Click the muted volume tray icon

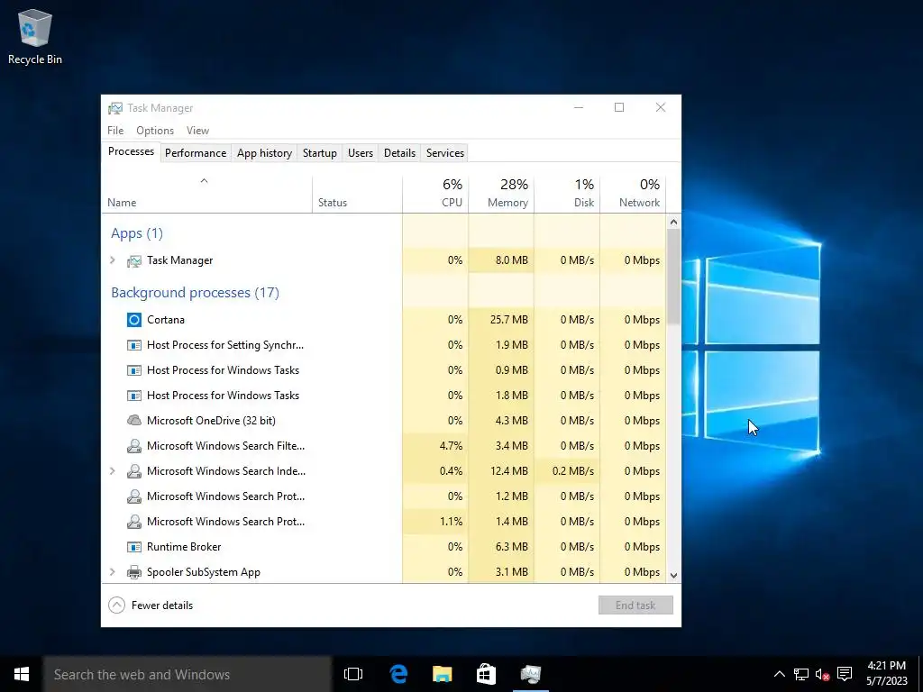822,674
